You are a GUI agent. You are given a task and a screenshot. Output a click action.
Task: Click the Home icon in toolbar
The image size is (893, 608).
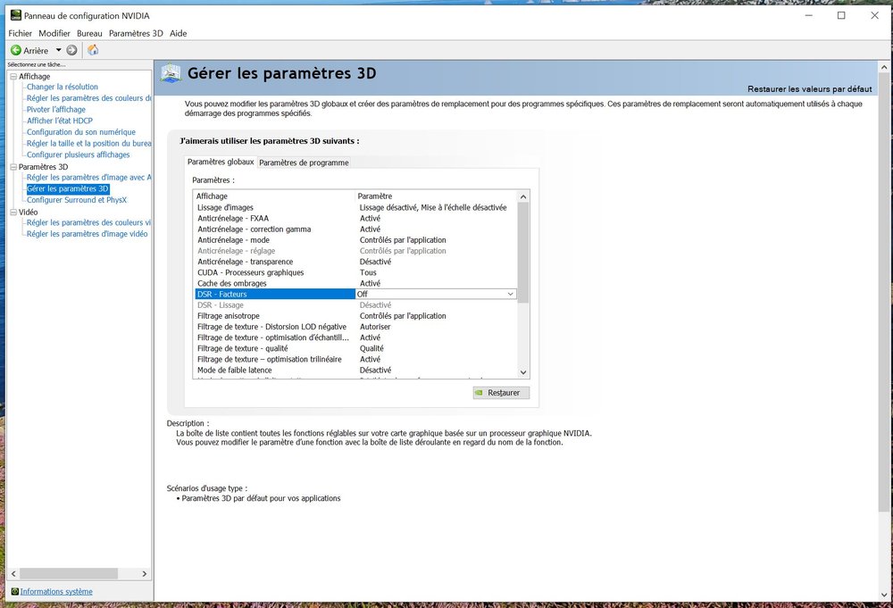pos(93,50)
